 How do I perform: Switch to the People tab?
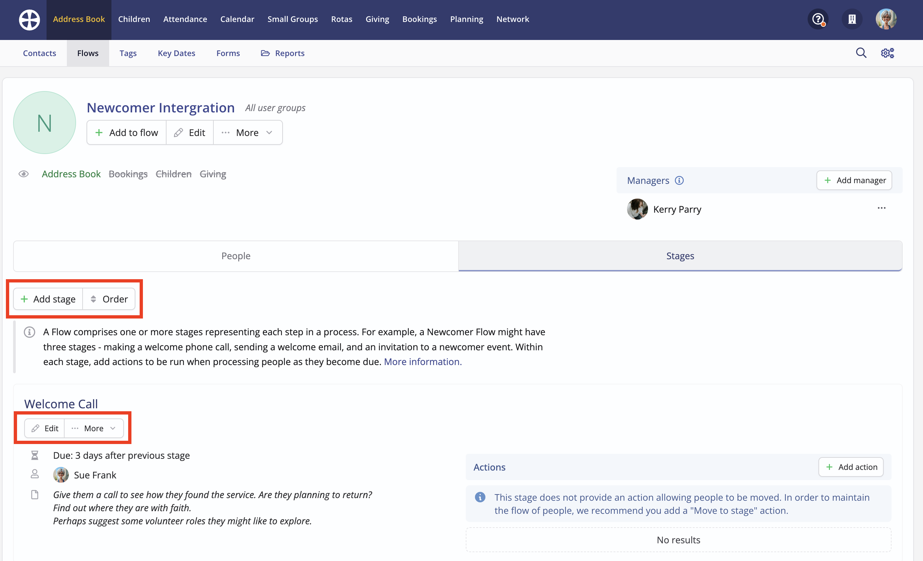(x=236, y=256)
